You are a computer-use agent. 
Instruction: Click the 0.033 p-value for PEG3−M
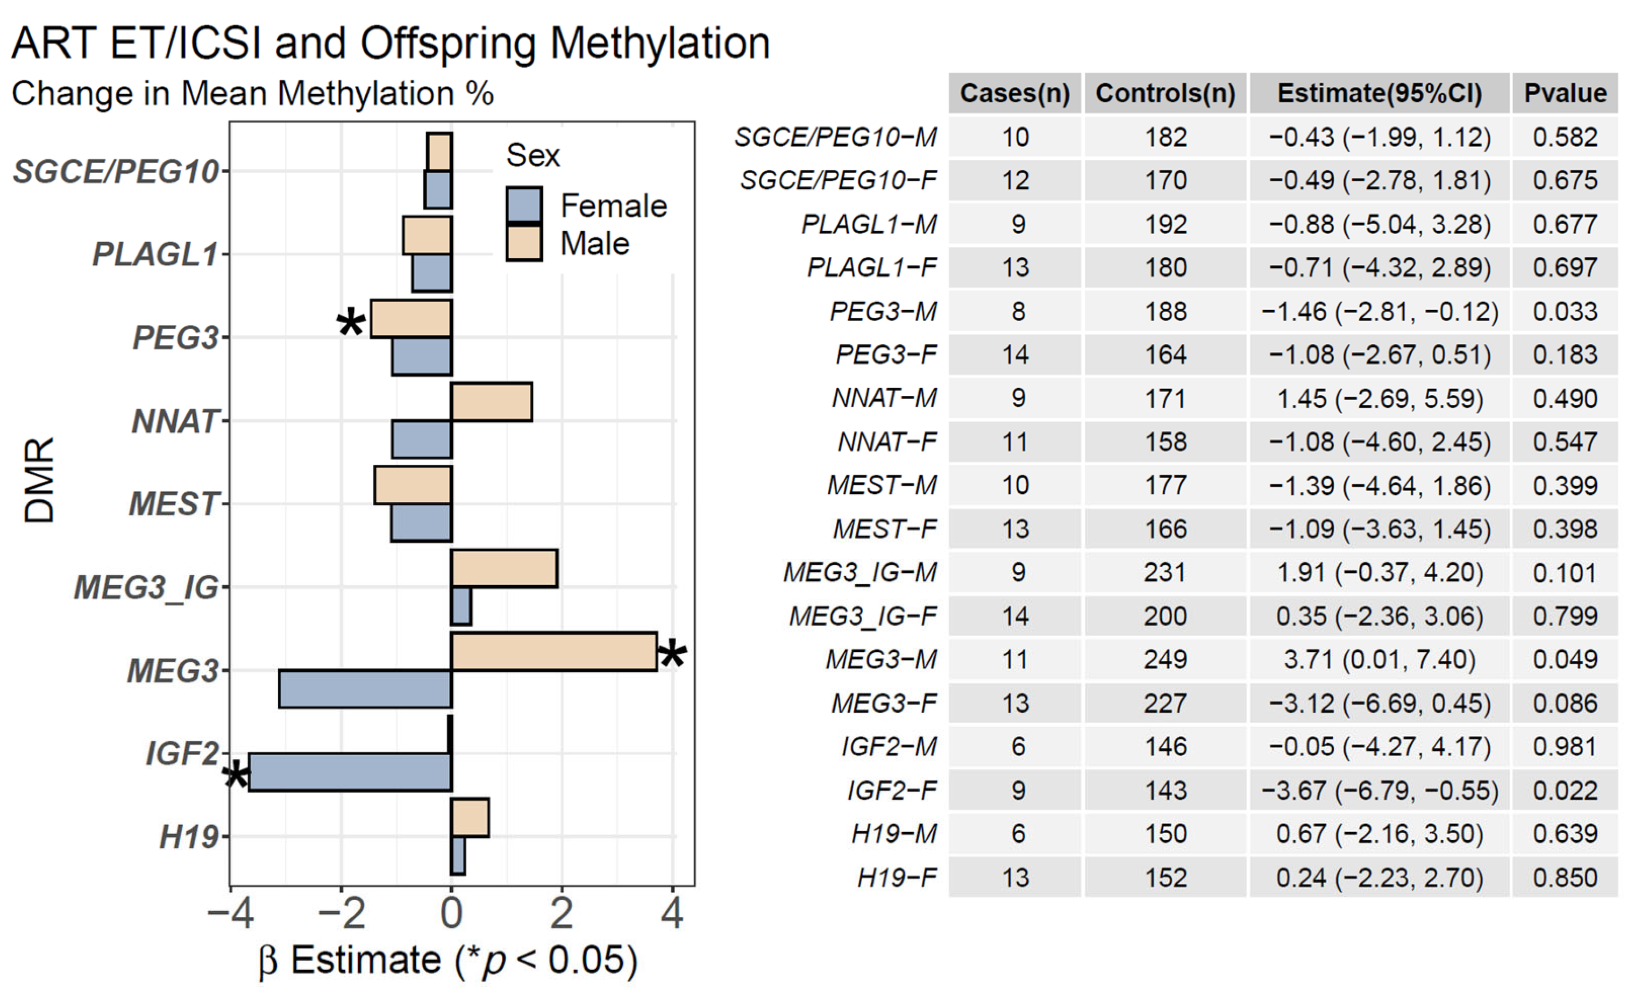(x=1565, y=312)
